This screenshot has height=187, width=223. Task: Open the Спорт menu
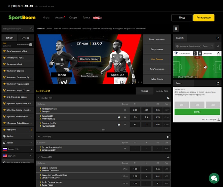click(x=73, y=17)
